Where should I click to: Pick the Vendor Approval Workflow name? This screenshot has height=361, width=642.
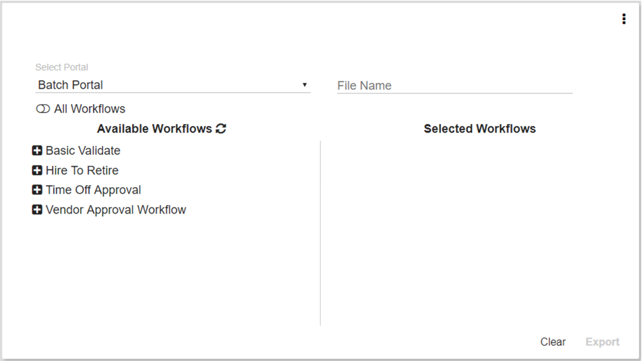pos(116,210)
